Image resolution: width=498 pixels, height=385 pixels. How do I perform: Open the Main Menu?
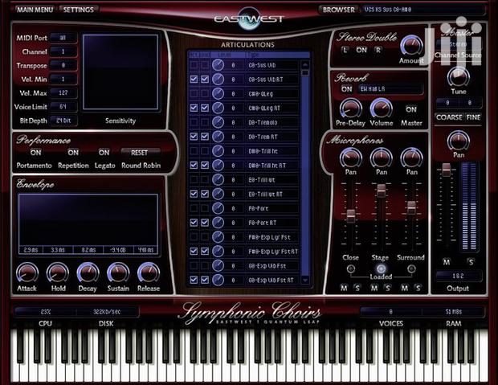(35, 10)
